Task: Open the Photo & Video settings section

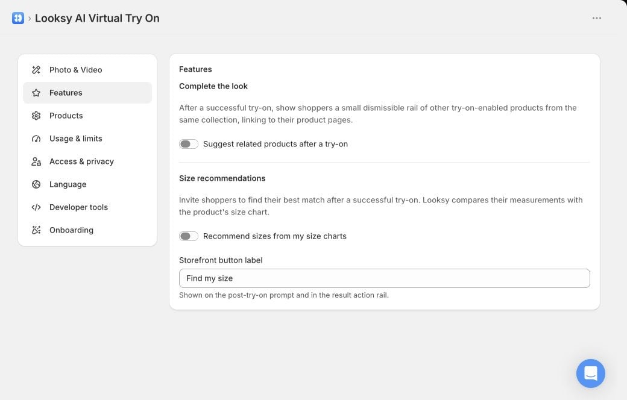Action: [87, 70]
